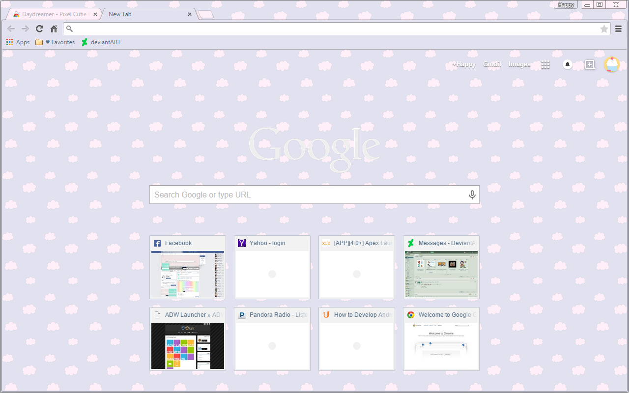
Task: Open the Facebook most-visited thumbnail
Action: click(188, 273)
